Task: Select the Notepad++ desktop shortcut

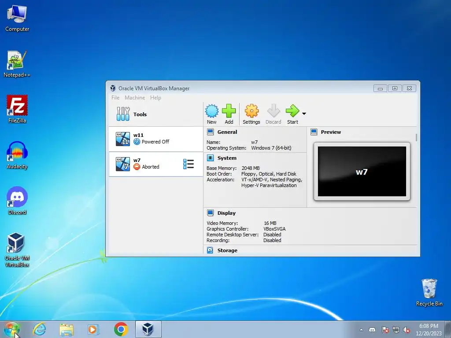Action: coord(17,64)
